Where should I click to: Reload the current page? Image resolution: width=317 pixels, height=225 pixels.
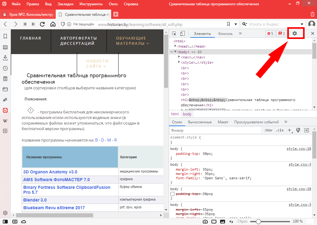coord(42,24)
